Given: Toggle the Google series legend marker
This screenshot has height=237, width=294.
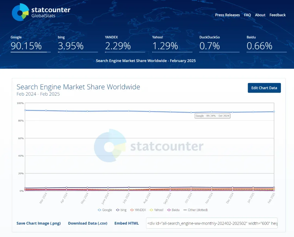Looking at the screenshot, I should coord(99,210).
